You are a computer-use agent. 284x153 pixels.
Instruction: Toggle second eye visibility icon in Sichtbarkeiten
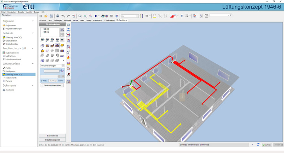click(x=47, y=40)
